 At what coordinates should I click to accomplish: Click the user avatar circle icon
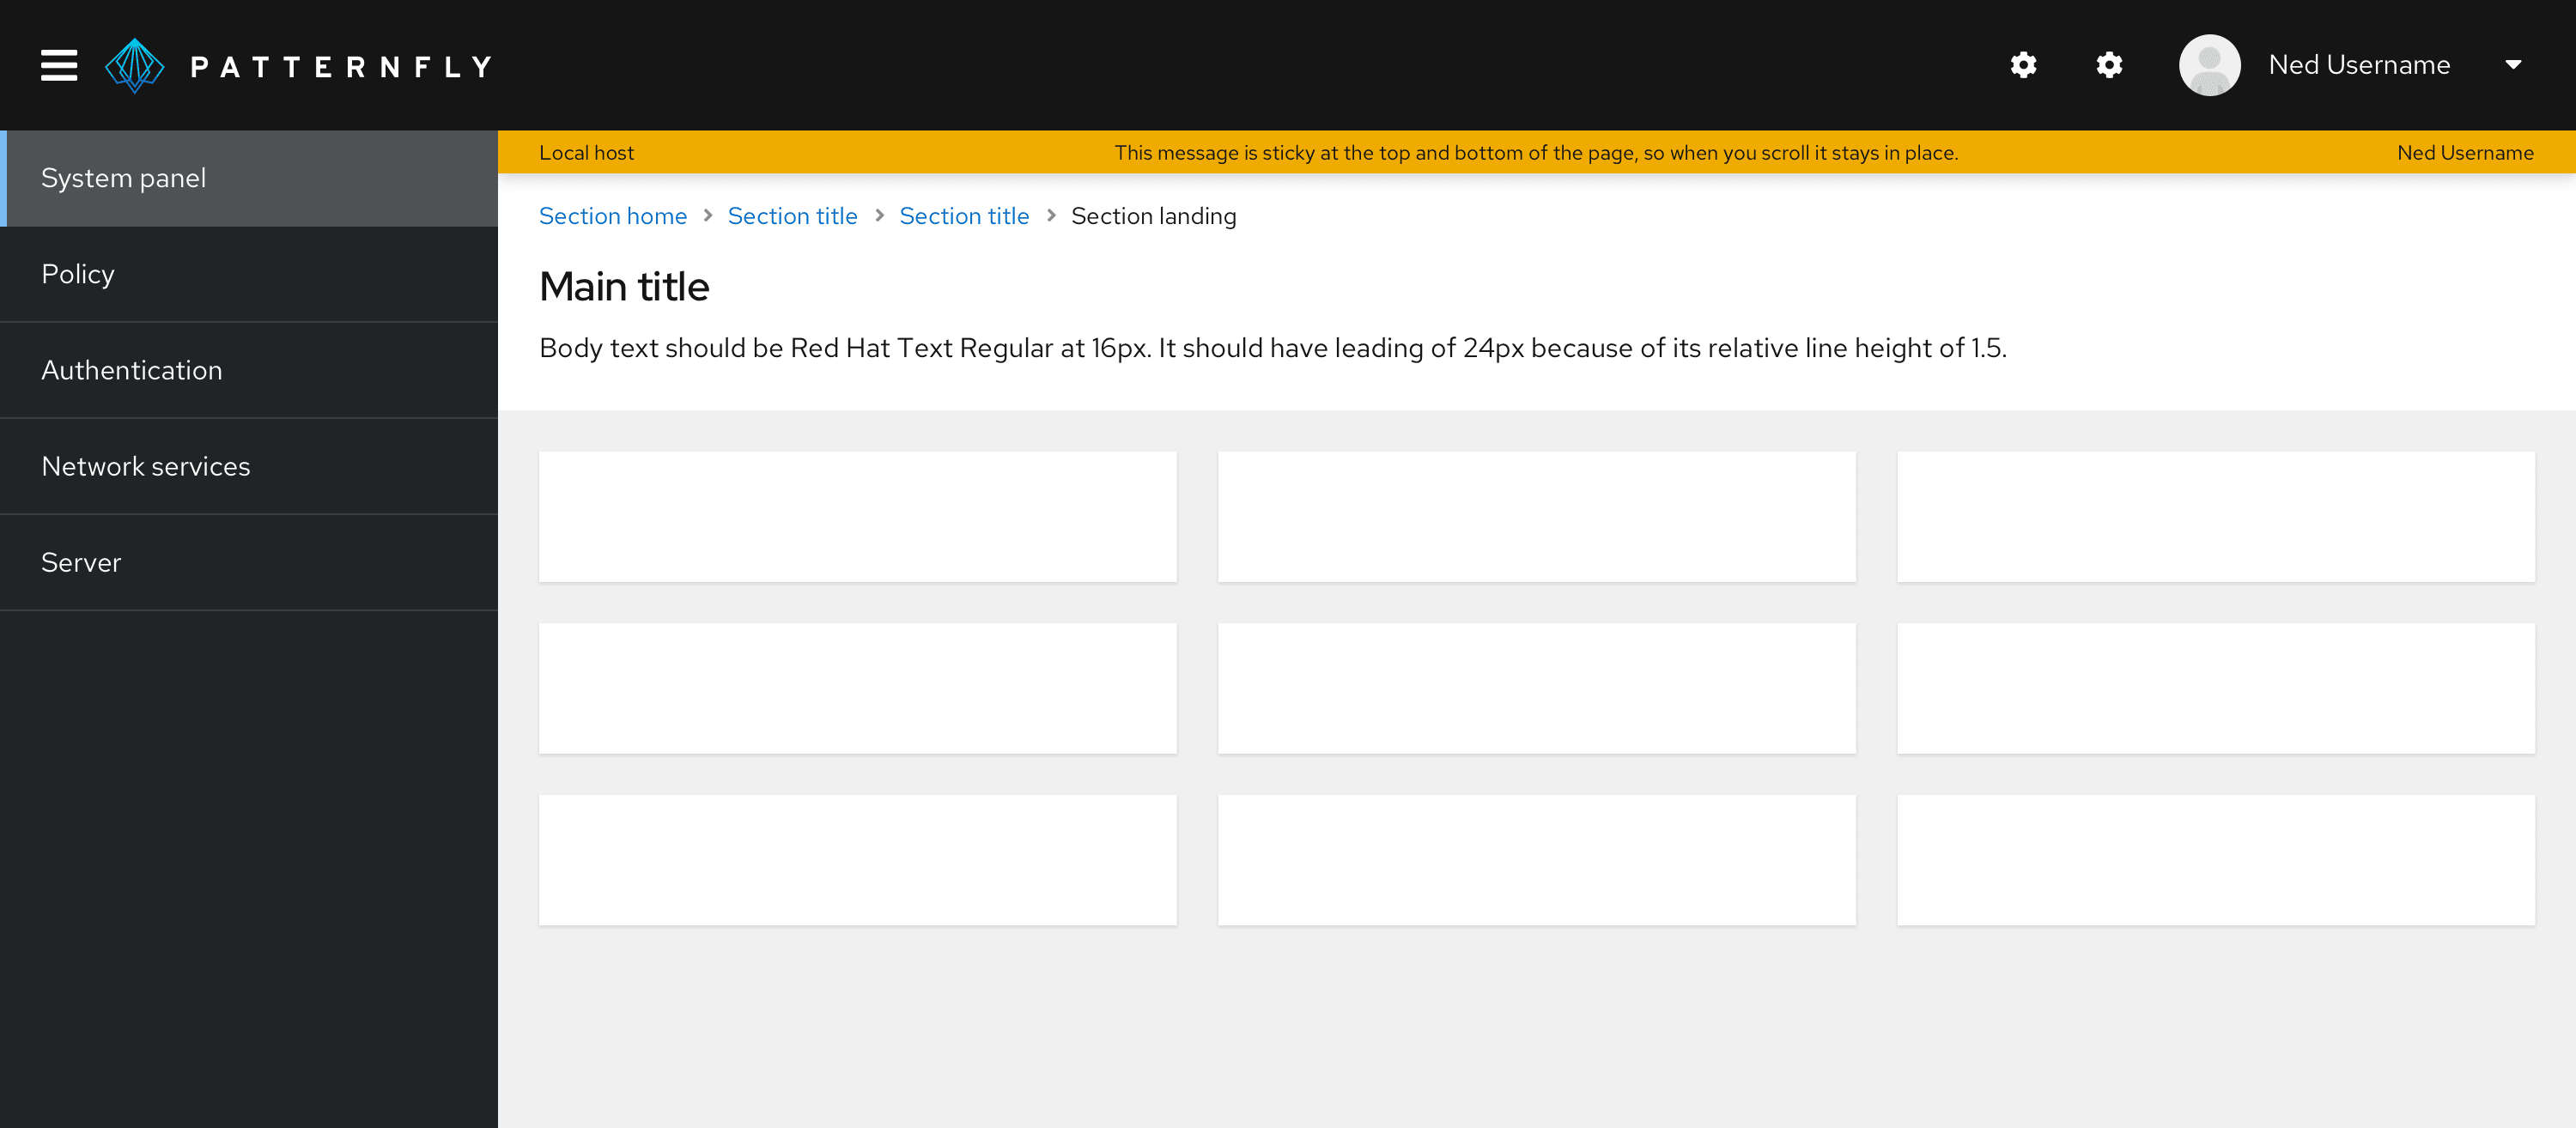[2213, 64]
